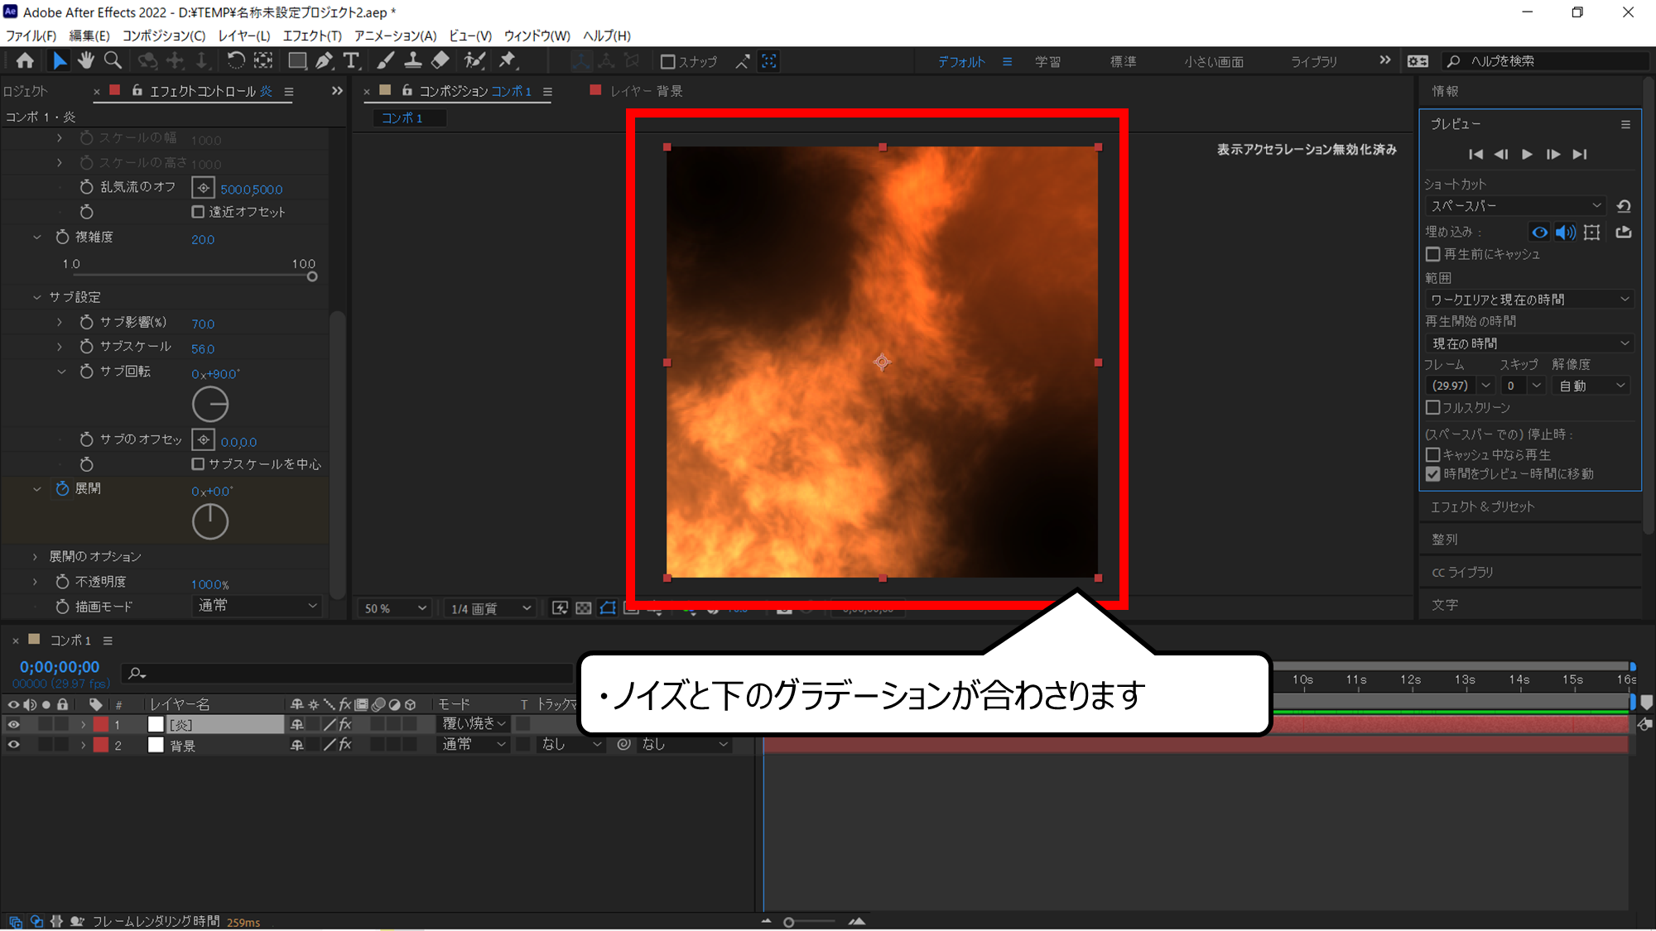Open the エフェクト＆プリセット panel
The height and width of the screenshot is (931, 1656).
tap(1482, 506)
